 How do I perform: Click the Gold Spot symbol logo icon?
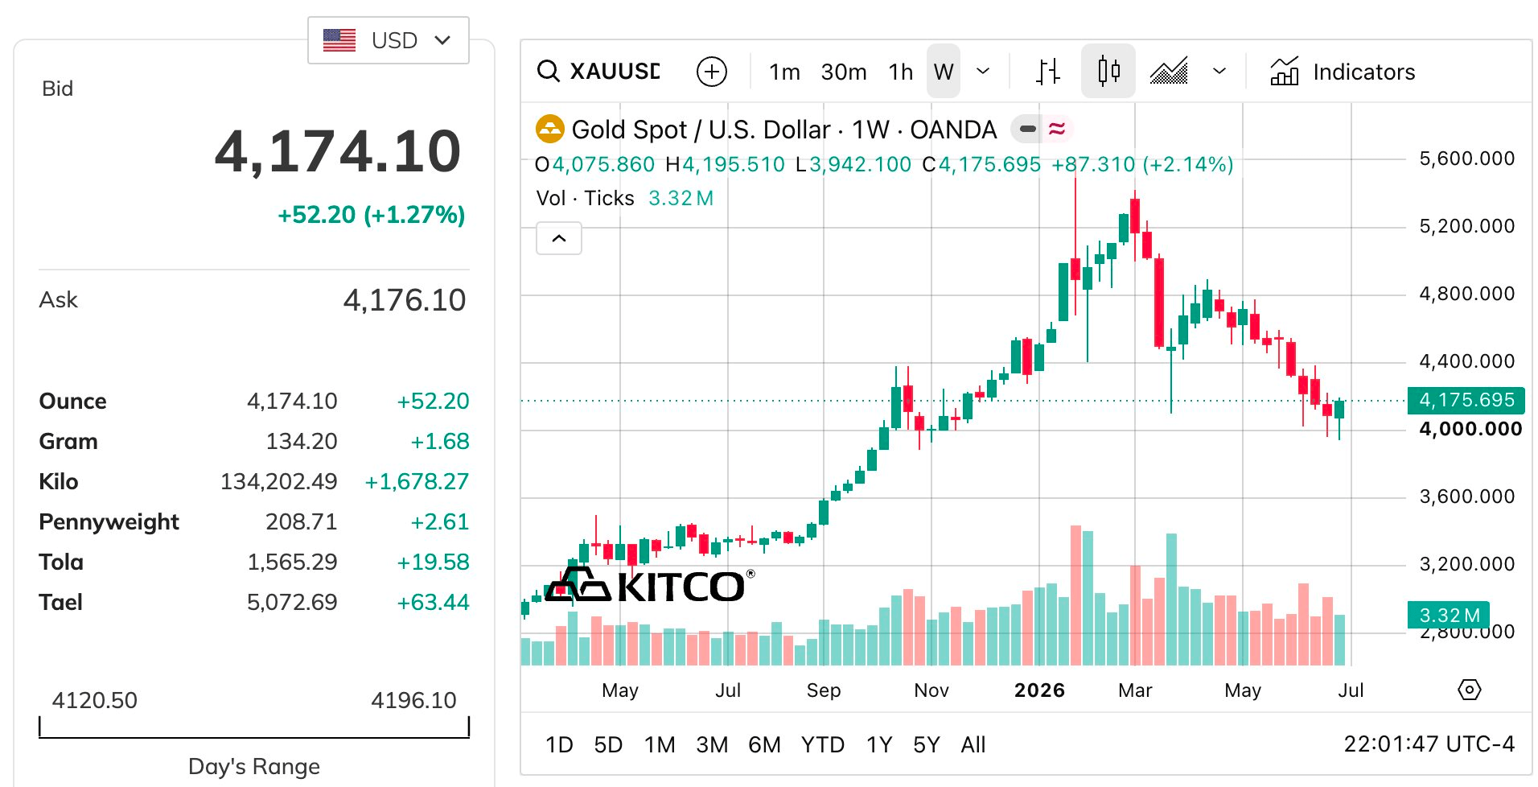pyautogui.click(x=550, y=129)
